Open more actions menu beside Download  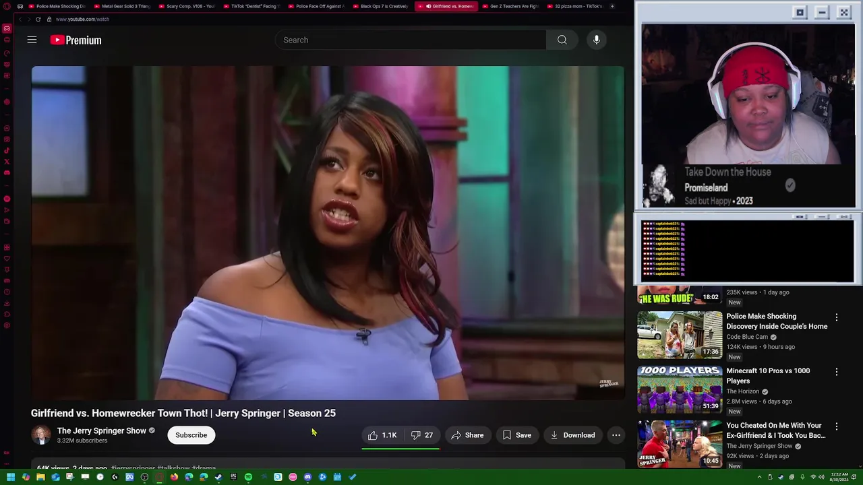[x=616, y=435]
